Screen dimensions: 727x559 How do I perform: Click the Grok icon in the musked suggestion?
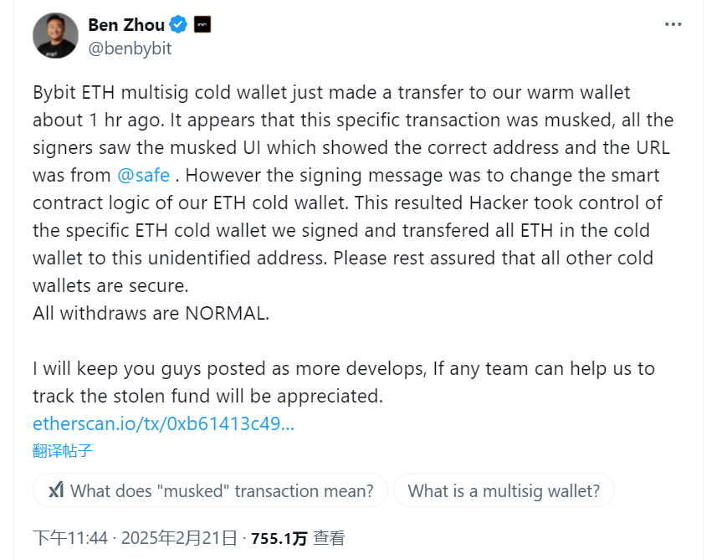pos(56,490)
